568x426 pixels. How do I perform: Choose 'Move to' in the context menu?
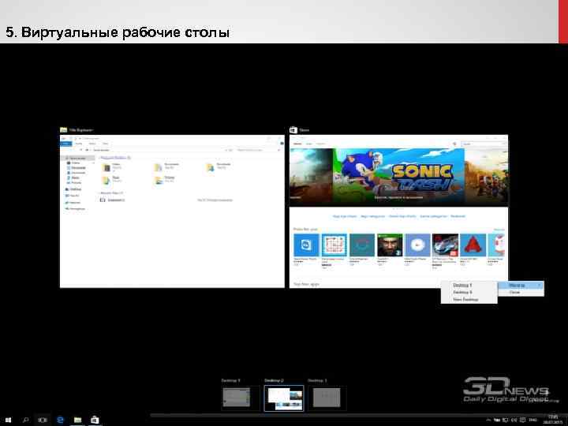(521, 286)
